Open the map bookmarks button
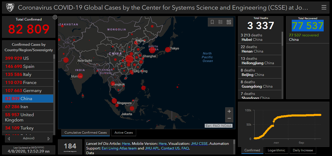This screenshot has height=156, width=332. [x=212, y=22]
